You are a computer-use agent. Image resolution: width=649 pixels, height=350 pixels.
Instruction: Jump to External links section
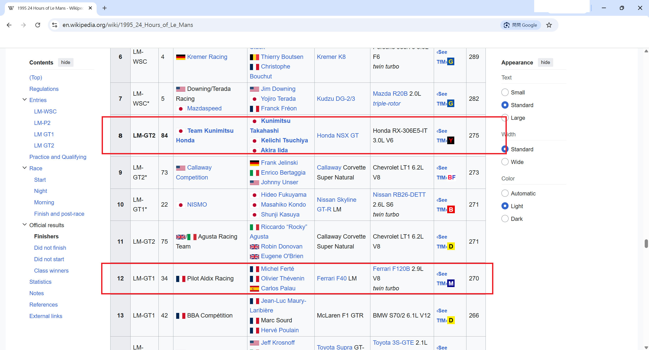[x=46, y=316]
